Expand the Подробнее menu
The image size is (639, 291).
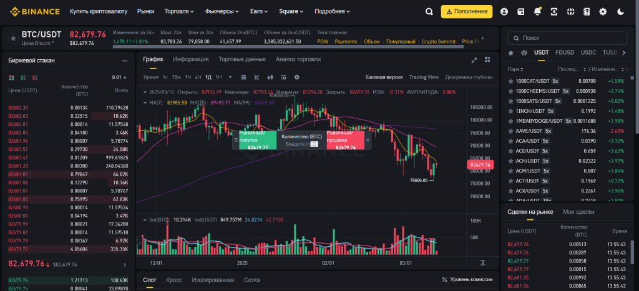[332, 11]
